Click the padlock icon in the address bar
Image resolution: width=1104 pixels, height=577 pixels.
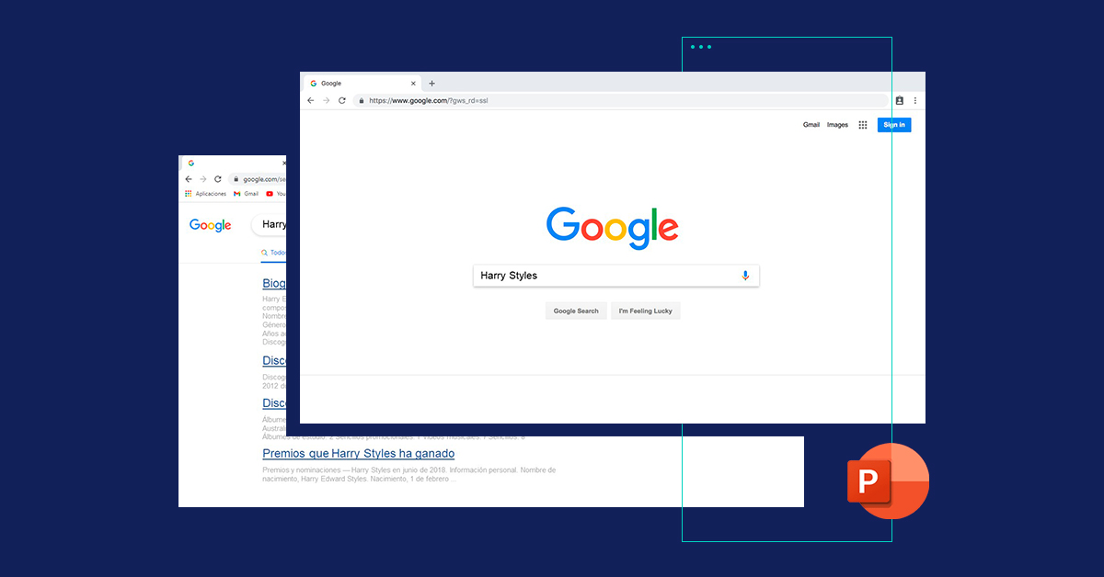361,100
